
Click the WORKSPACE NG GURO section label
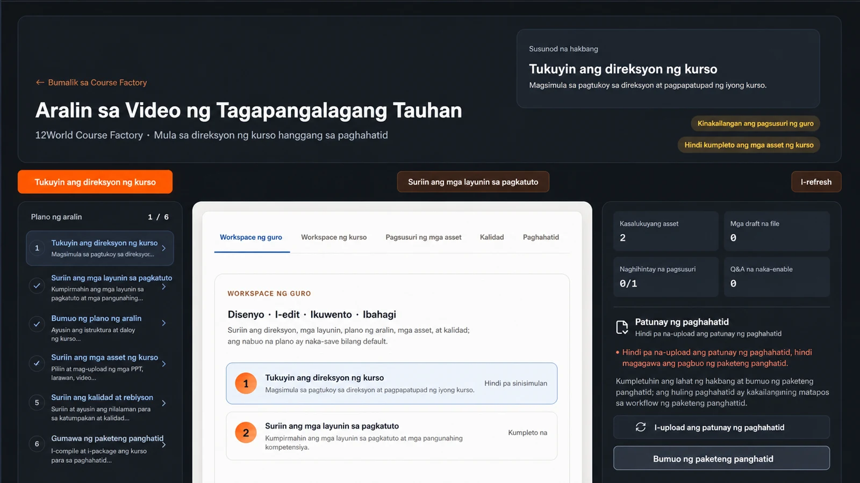click(x=269, y=294)
